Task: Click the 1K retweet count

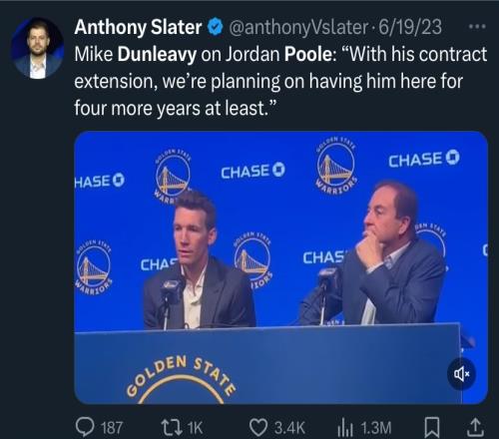Action: pyautogui.click(x=196, y=428)
